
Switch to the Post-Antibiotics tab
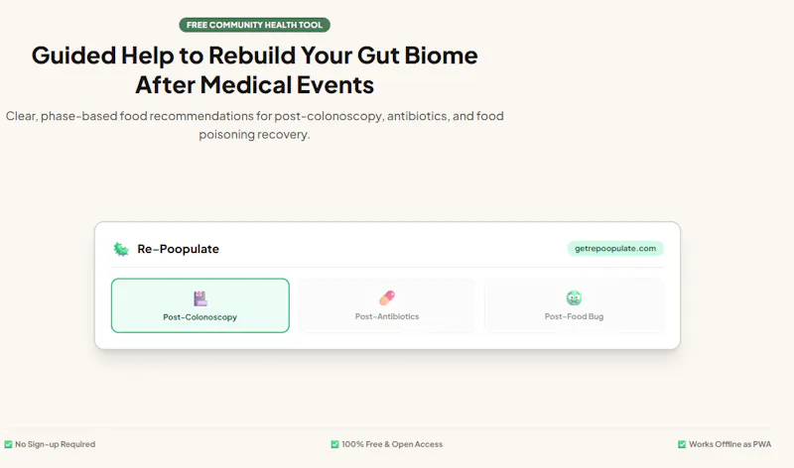click(x=387, y=305)
